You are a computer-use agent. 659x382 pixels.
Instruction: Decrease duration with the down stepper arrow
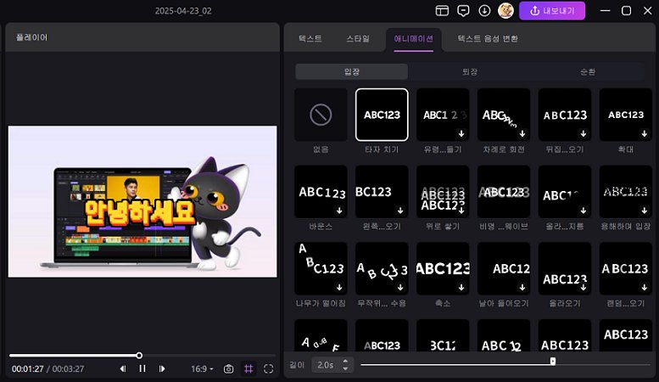coord(345,368)
